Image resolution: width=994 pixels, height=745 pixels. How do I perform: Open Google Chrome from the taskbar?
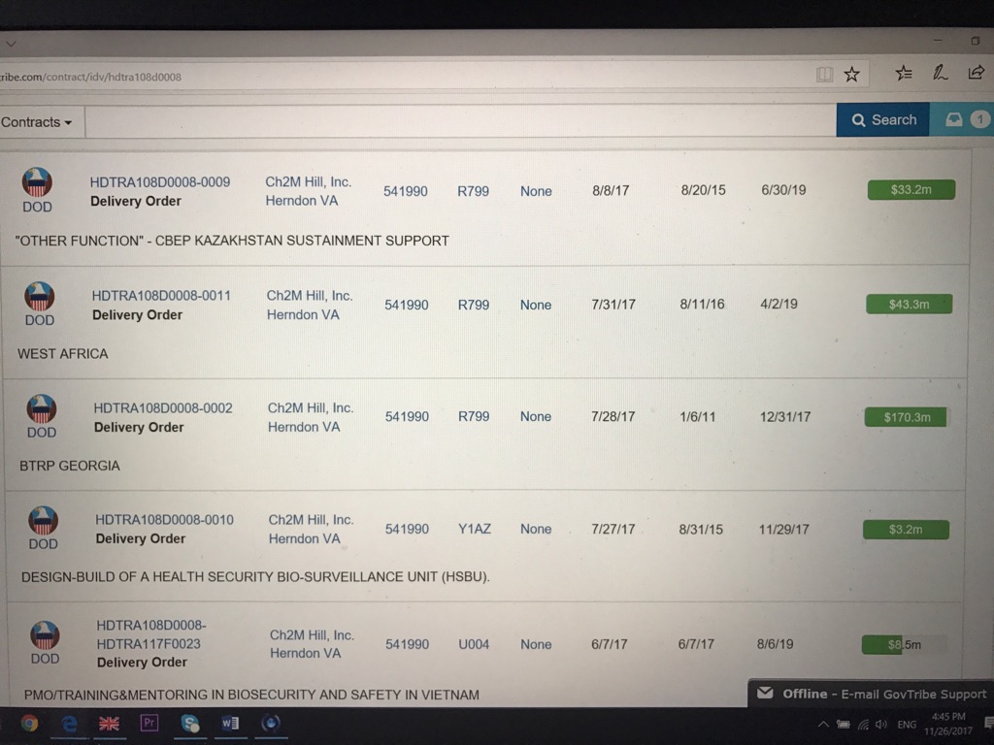tap(29, 724)
